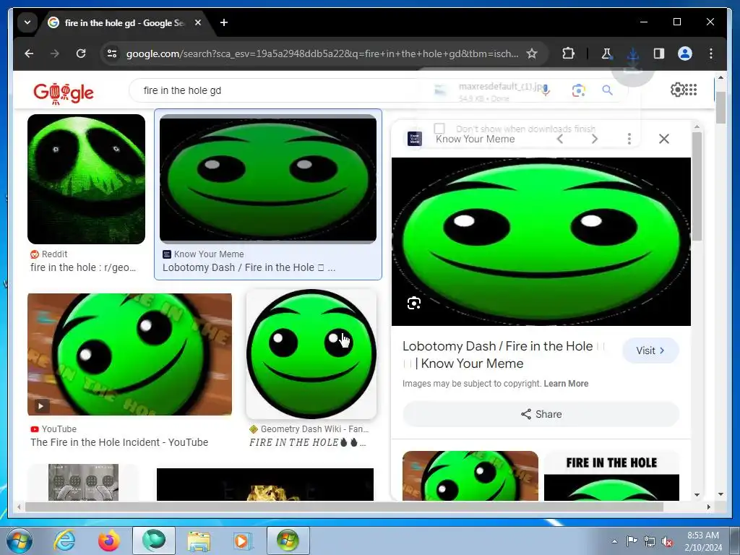Click 'Lobotomy Dash / Fire in the Hole' result title

pos(249,267)
